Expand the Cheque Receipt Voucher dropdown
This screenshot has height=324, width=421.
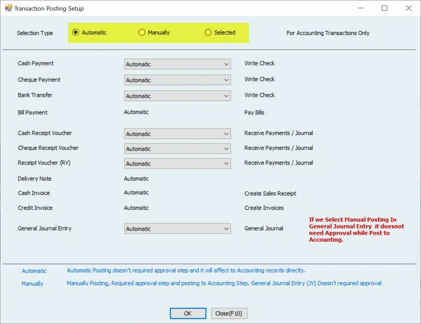pyautogui.click(x=177, y=149)
